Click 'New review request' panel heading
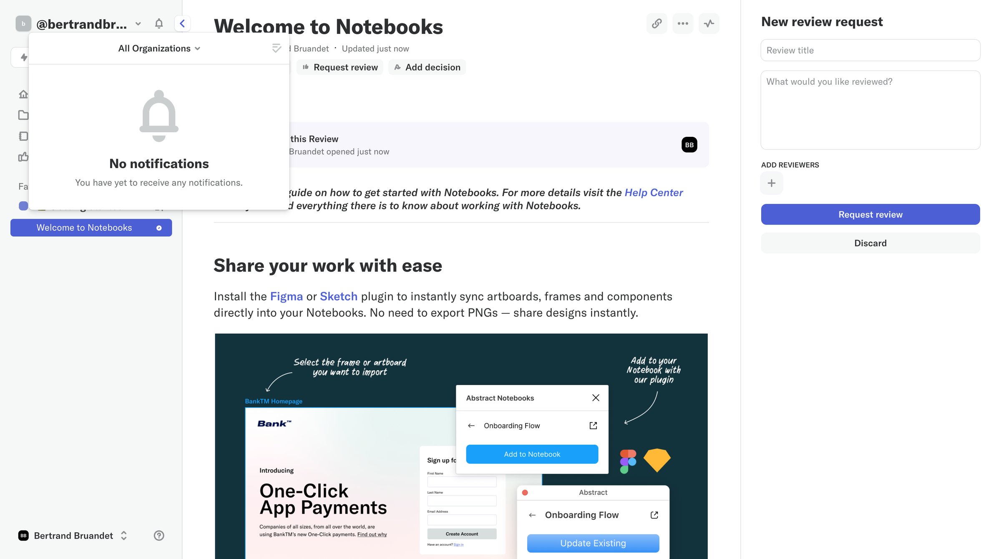Viewport: 1001px width, 559px height. tap(822, 21)
